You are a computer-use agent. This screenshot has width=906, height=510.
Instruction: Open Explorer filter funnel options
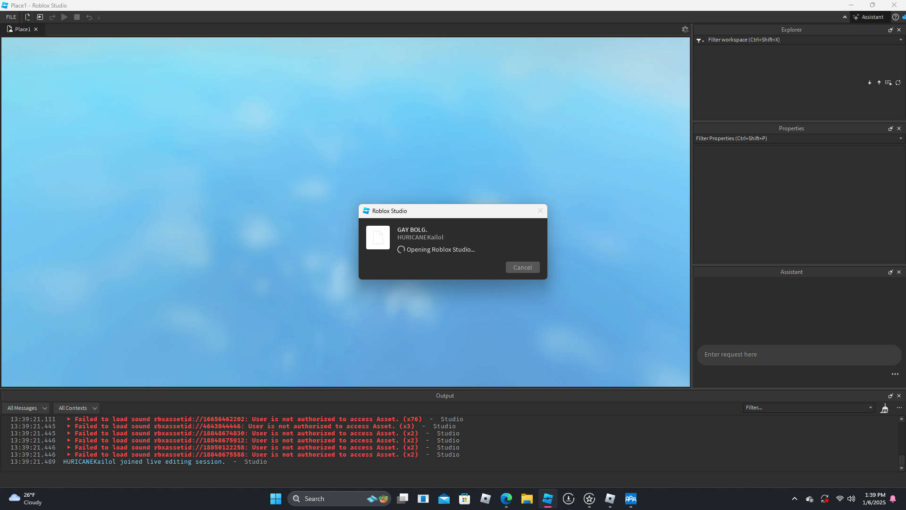click(x=700, y=40)
